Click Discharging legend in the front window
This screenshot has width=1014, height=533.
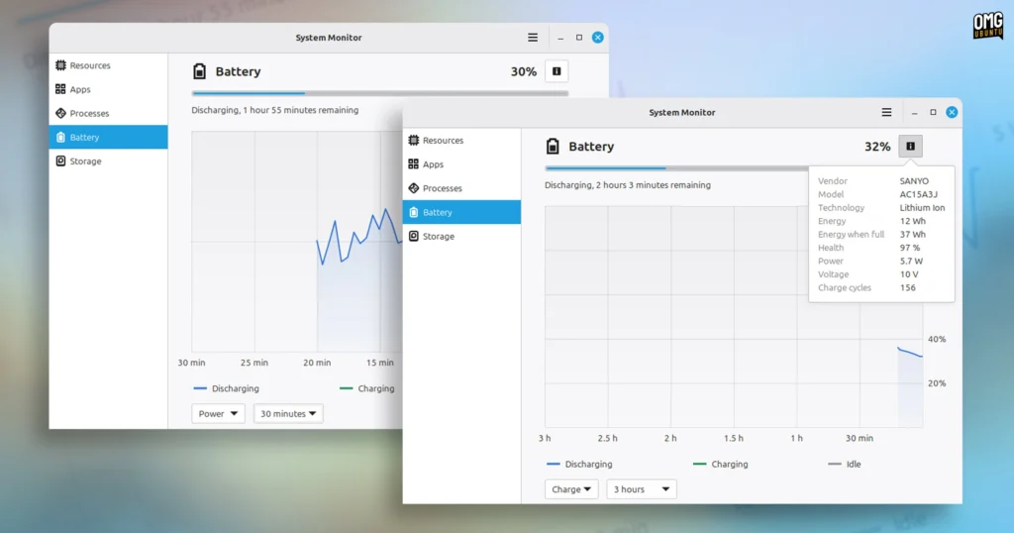[579, 465]
